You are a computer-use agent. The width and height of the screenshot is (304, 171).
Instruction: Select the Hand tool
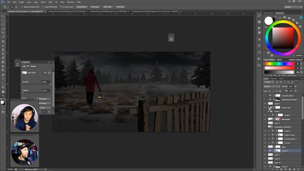click(3, 92)
